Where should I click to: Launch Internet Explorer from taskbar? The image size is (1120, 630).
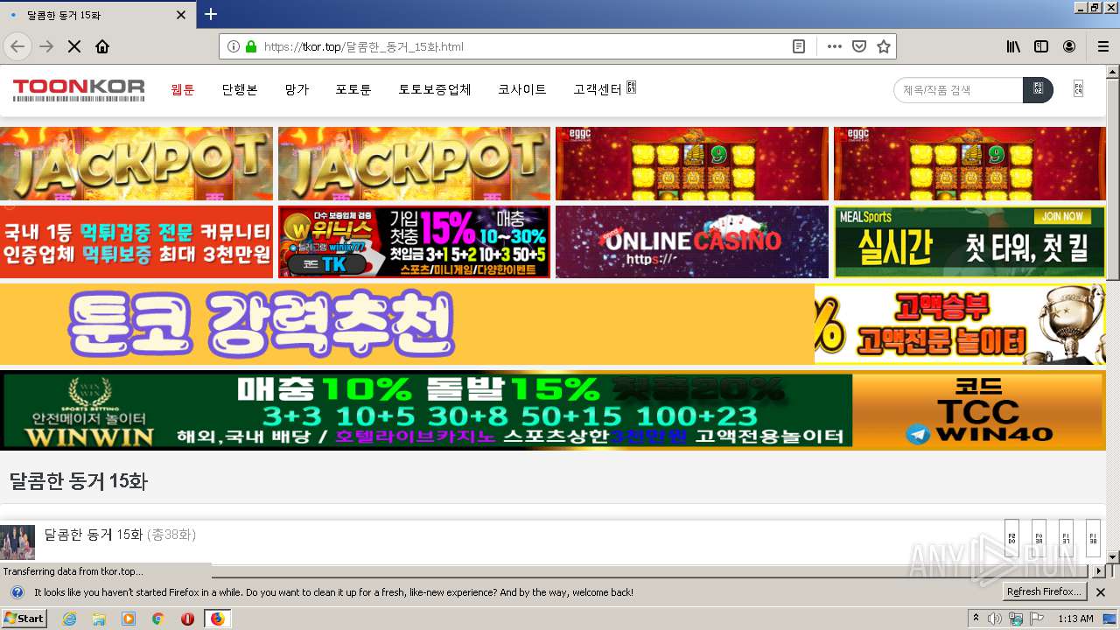point(69,619)
